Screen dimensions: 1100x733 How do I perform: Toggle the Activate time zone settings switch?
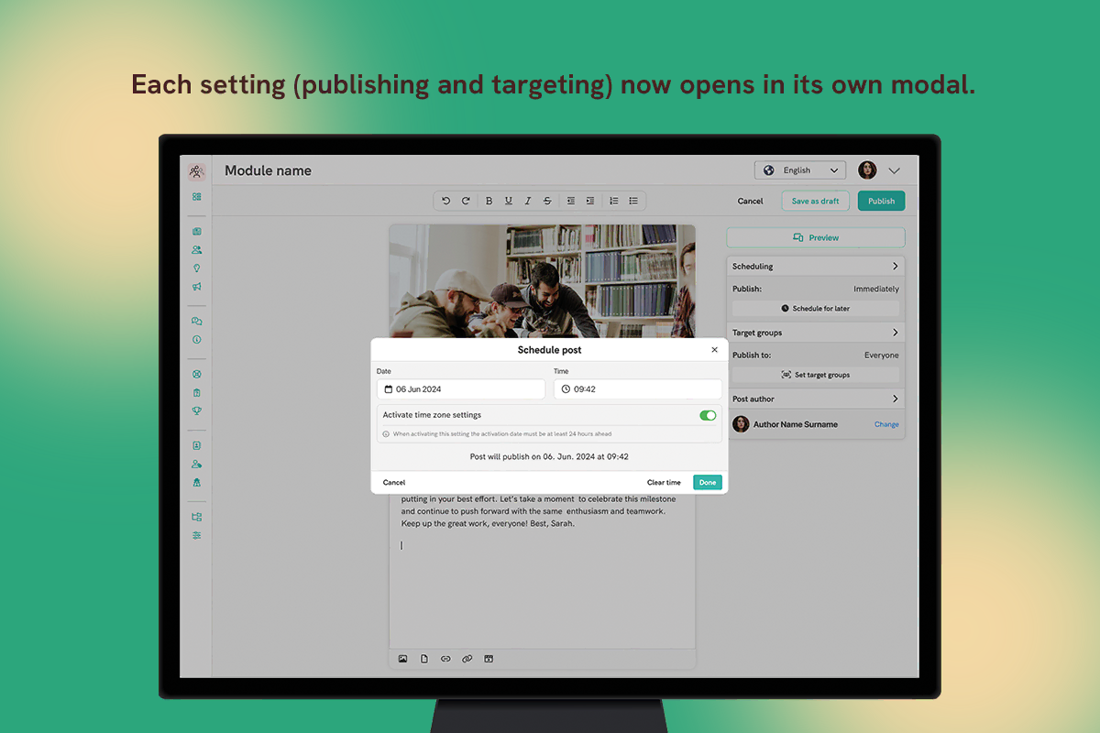[x=708, y=415]
